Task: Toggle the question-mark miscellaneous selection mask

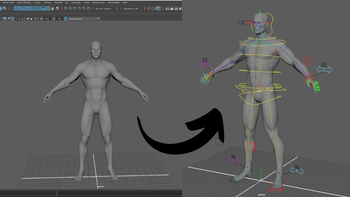Action: (x=48, y=8)
